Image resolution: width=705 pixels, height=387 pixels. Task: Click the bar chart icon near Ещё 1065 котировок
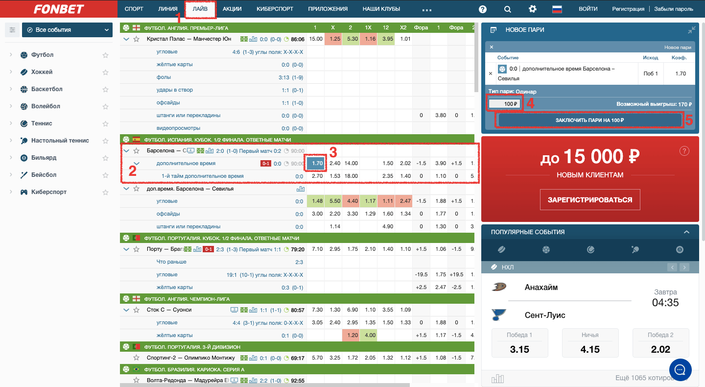[x=497, y=378]
